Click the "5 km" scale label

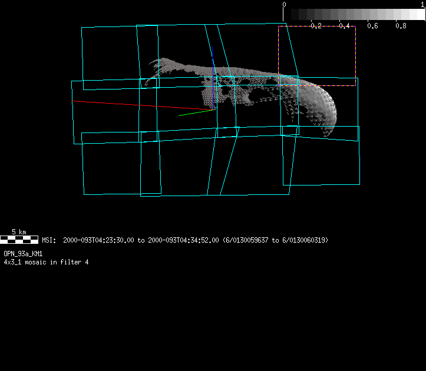click(19, 232)
